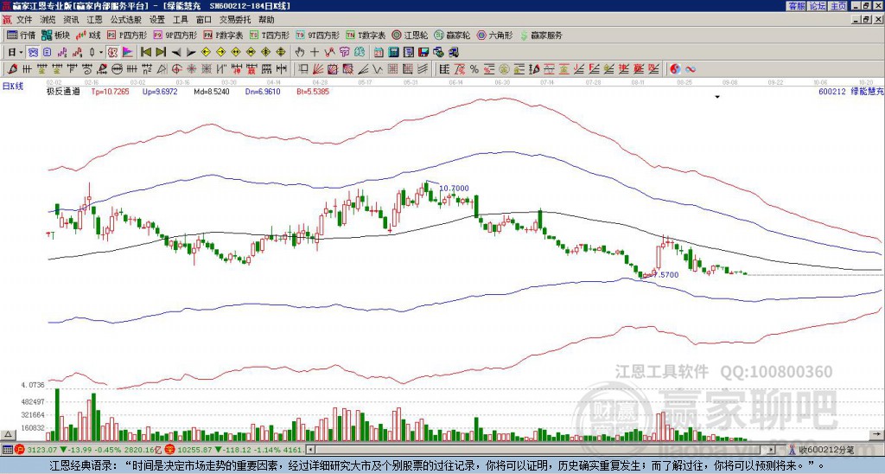Open 赢家服务 dollar-sign service
Viewport: 885px width, 474px height.
coord(541,35)
